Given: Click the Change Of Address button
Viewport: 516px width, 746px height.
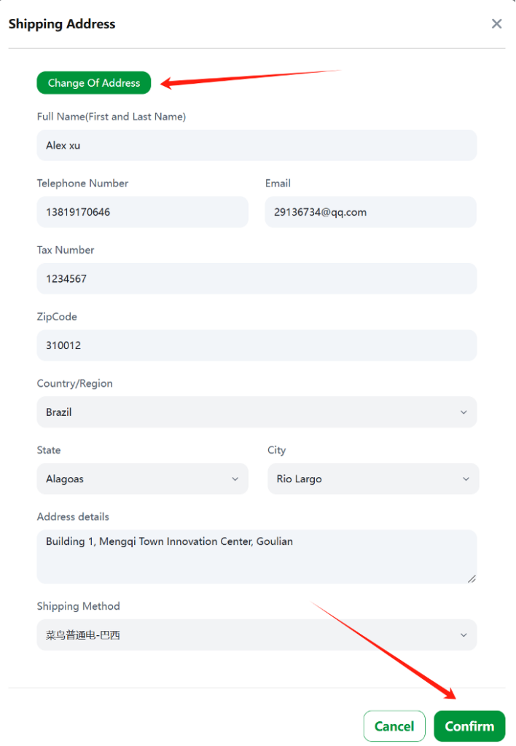Looking at the screenshot, I should (x=94, y=83).
